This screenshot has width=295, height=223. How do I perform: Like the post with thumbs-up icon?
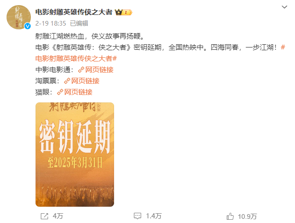230,216
